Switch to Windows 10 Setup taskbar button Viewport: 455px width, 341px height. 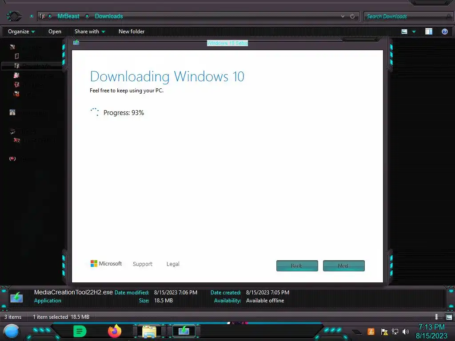coord(184,331)
